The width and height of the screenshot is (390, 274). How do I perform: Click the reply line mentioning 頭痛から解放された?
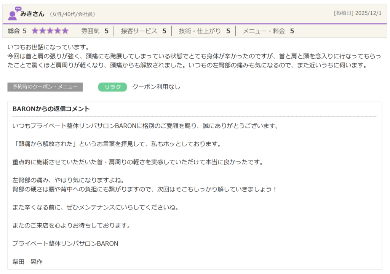117,144
